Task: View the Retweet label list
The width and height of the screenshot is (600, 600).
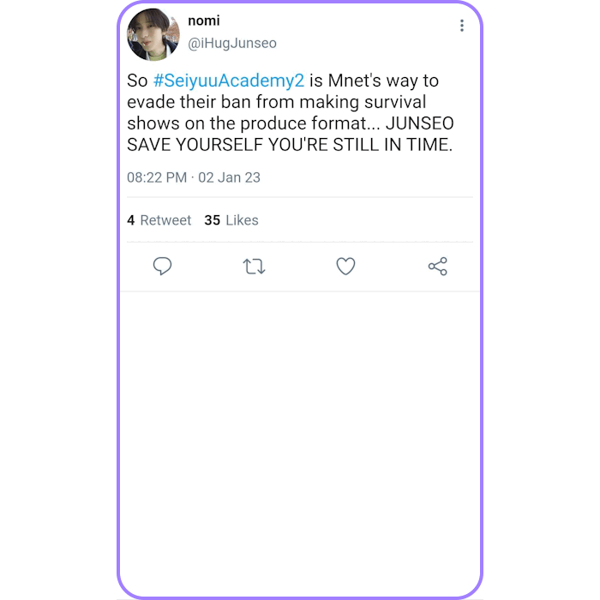Action: click(x=165, y=220)
